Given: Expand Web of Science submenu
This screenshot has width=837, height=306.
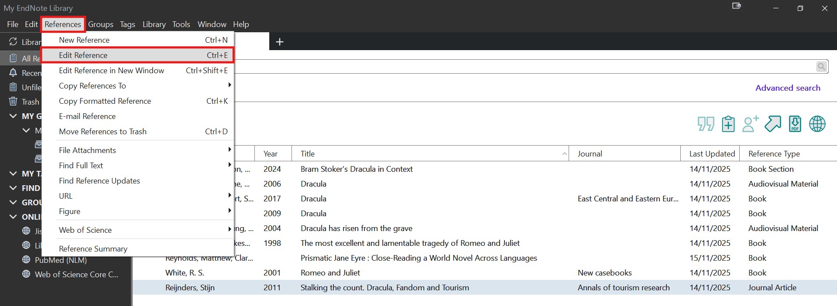Looking at the screenshot, I should click(x=137, y=230).
